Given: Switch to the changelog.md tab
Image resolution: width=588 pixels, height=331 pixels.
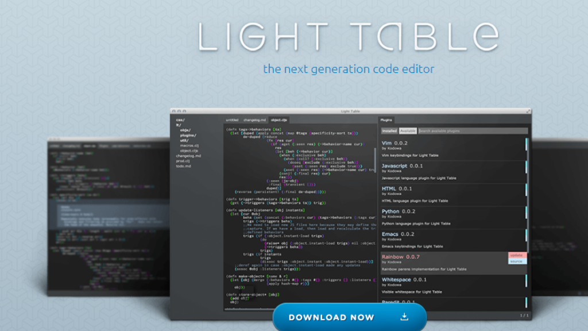Looking at the screenshot, I should coord(254,120).
